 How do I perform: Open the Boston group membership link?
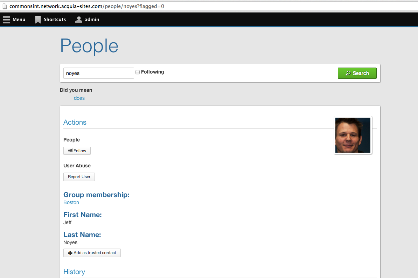(x=71, y=202)
